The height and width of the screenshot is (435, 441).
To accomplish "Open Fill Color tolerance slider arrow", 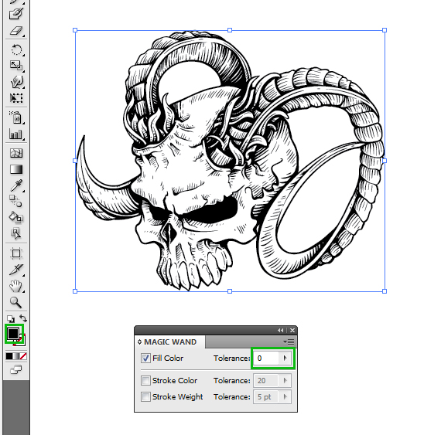I will pos(285,358).
